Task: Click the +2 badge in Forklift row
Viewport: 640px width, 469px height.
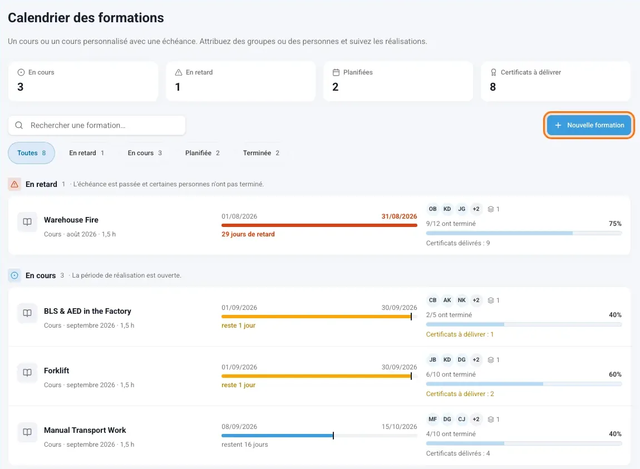Action: [476, 360]
